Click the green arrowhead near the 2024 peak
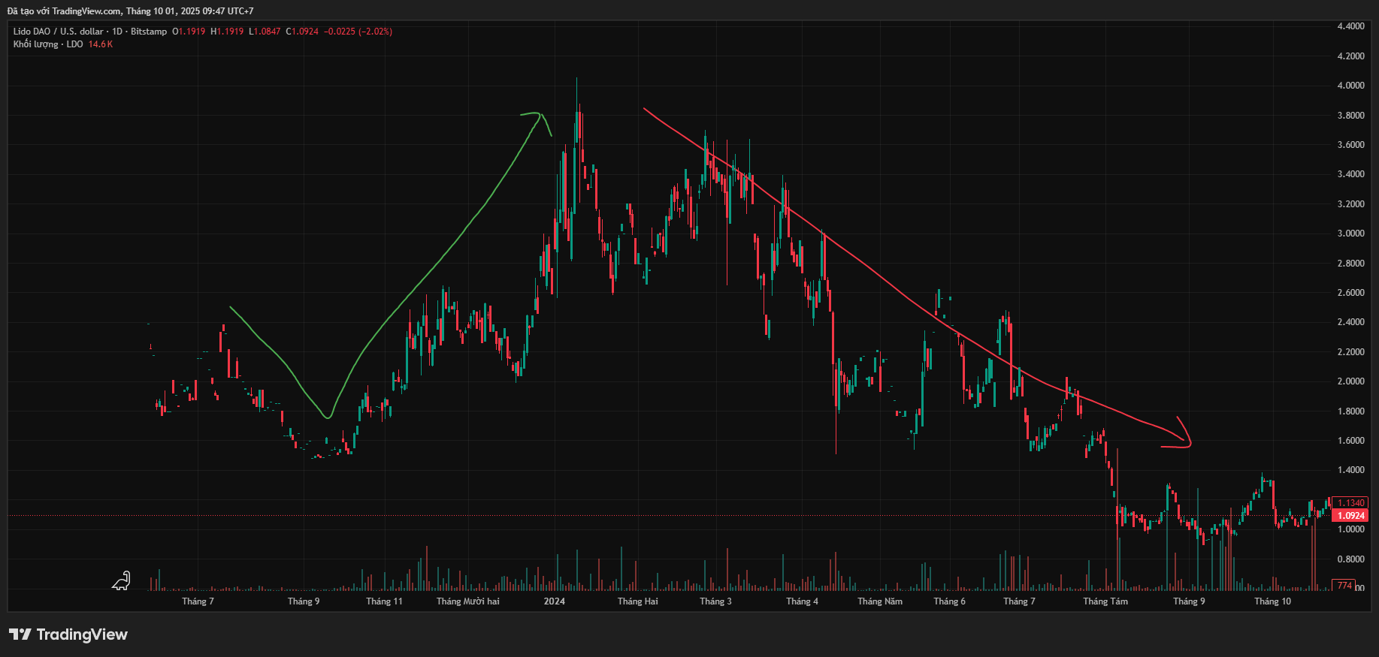Image resolution: width=1379 pixels, height=657 pixels. [538, 117]
